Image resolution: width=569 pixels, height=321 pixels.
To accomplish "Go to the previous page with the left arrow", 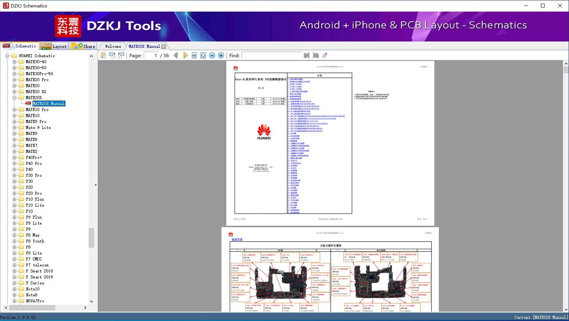I will click(x=176, y=55).
